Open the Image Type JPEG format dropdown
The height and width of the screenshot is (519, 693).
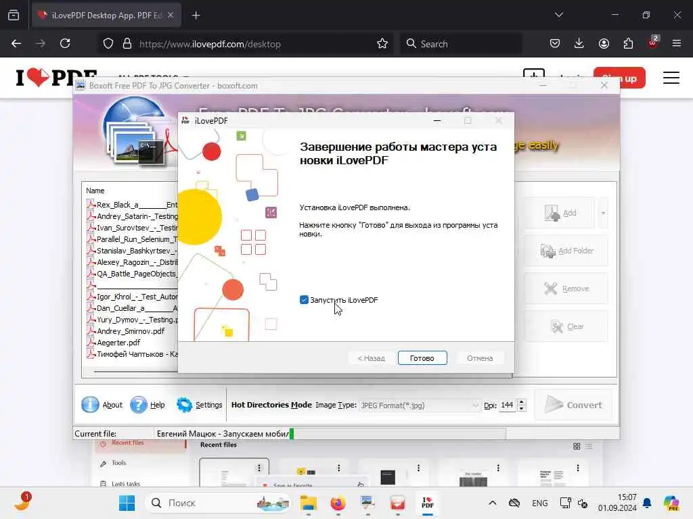pos(420,405)
